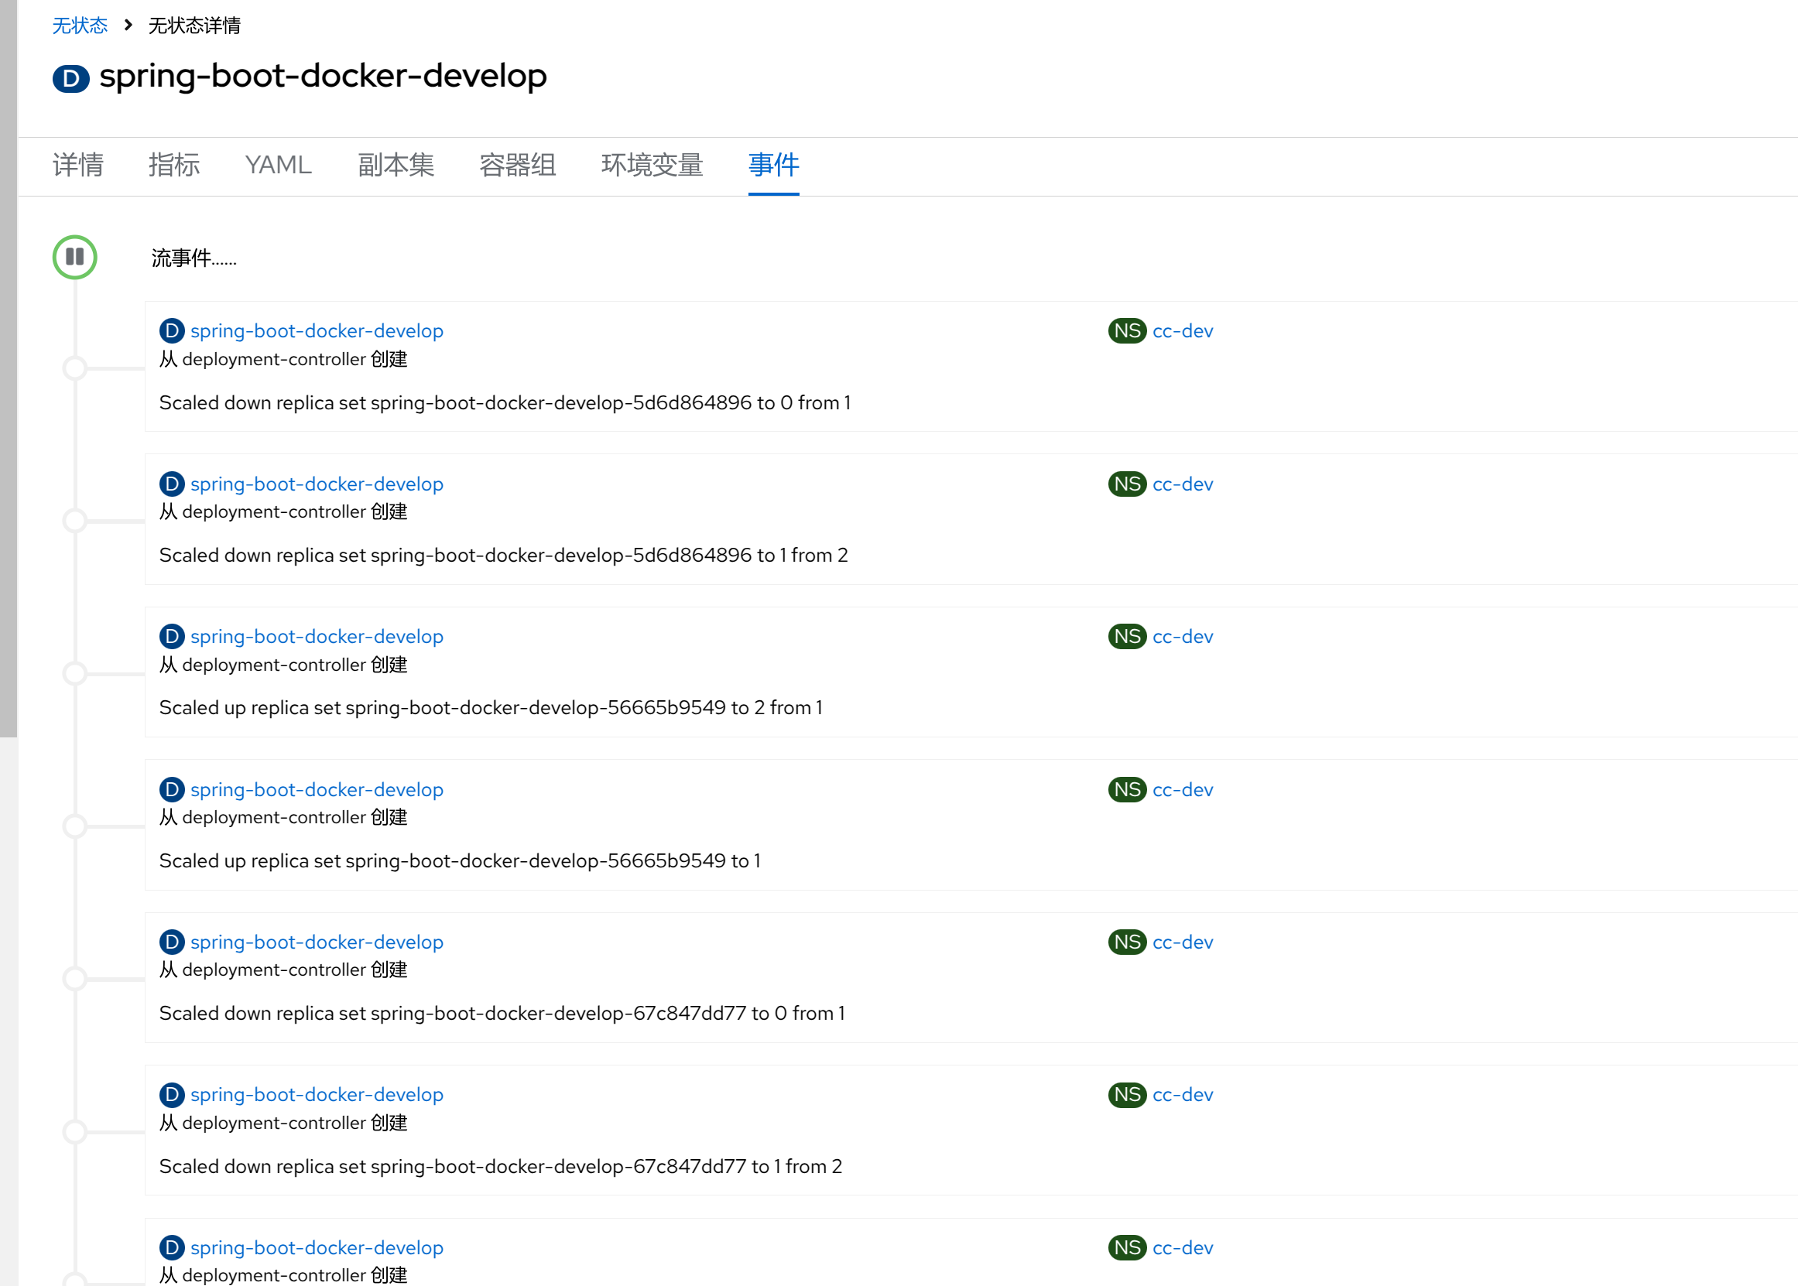This screenshot has height=1286, width=1798.
Task: Open cc-dev link in bottom partial event
Action: coord(1182,1248)
